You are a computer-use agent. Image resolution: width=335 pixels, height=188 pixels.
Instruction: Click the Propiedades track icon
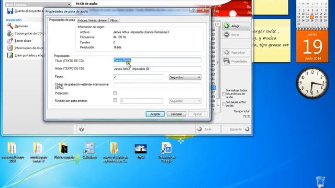tap(227, 61)
